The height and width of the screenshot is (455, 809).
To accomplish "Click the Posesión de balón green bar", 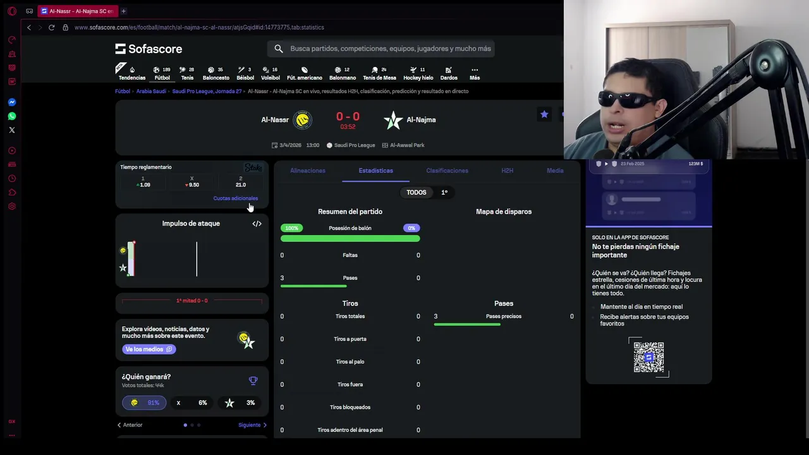I will tap(350, 239).
